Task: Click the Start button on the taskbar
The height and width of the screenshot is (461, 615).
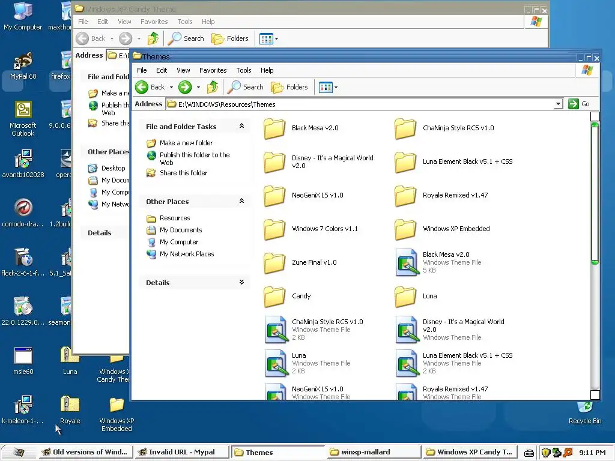Action: click(x=19, y=452)
